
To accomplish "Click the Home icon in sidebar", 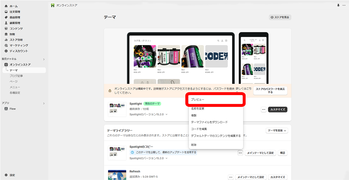I will [x=6, y=6].
